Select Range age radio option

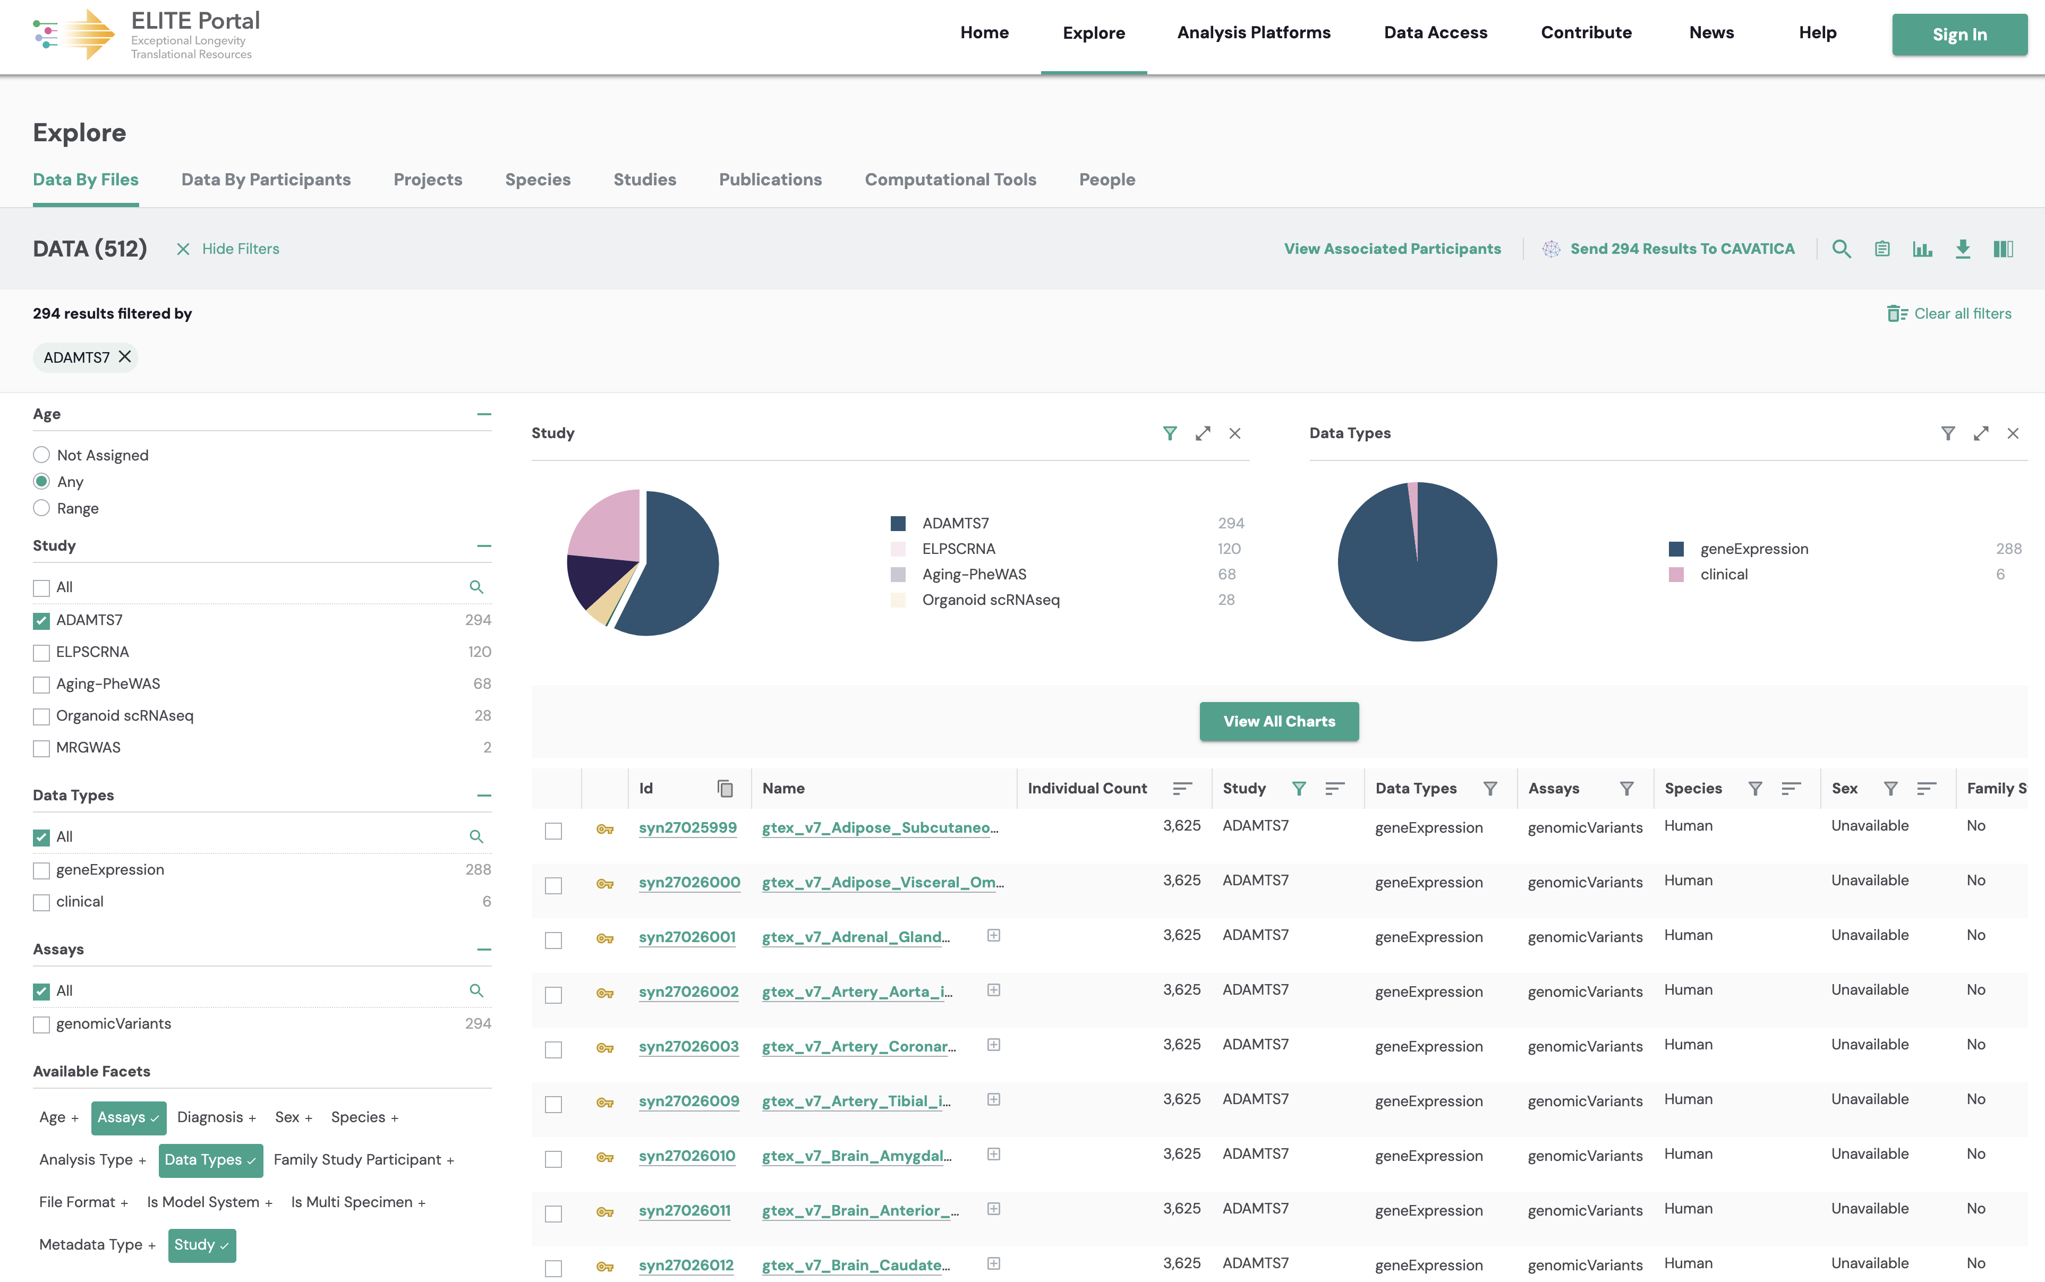tap(41, 508)
